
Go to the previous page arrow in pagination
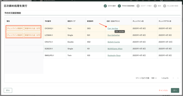[x=173, y=78]
